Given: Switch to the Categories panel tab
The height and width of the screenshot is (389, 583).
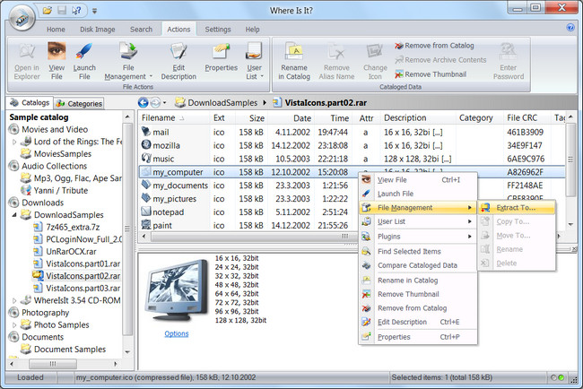Looking at the screenshot, I should coord(79,104).
